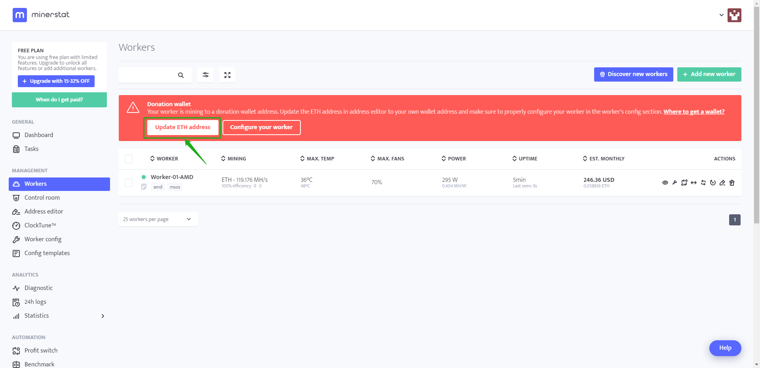Click the Config templates icon in sidebar

point(16,254)
